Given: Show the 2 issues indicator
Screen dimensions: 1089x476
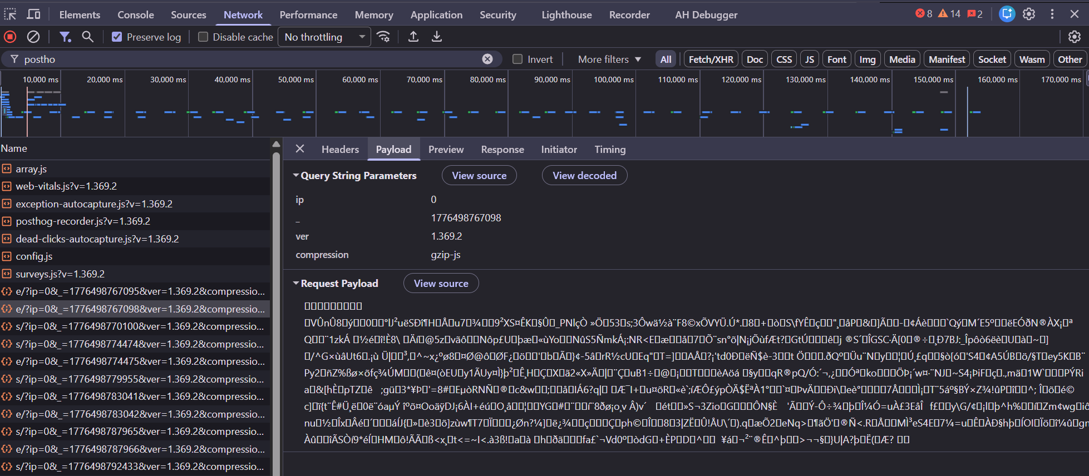Looking at the screenshot, I should (975, 14).
